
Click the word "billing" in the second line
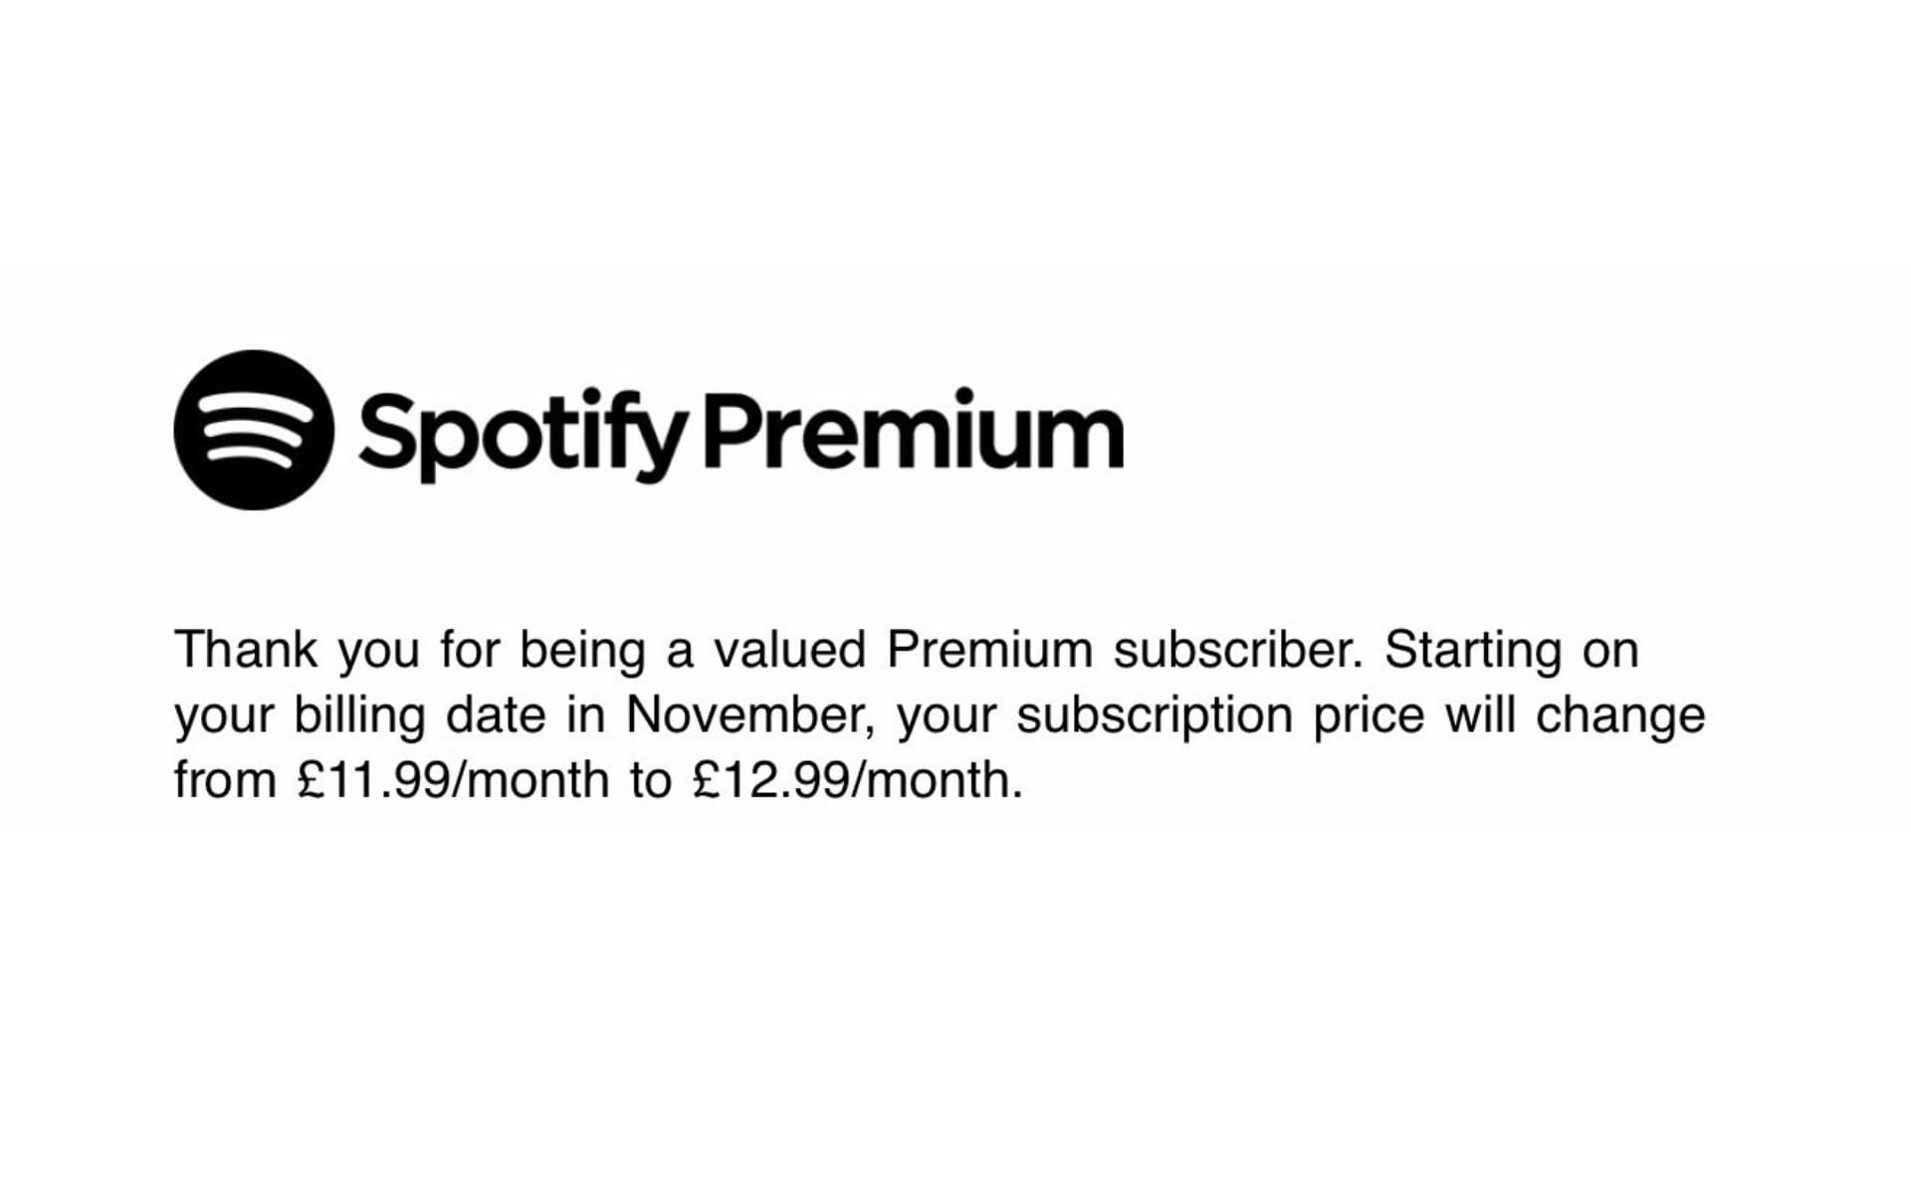tap(359, 715)
